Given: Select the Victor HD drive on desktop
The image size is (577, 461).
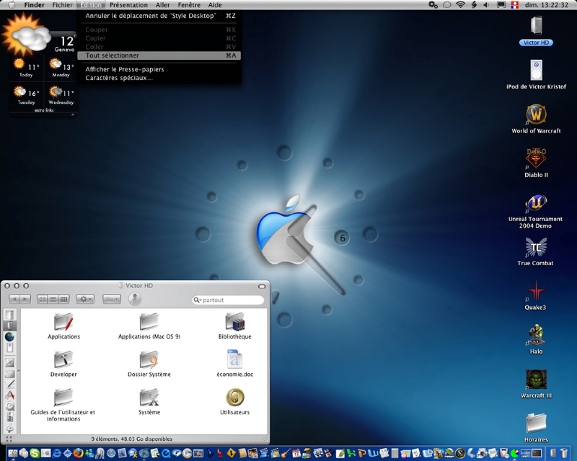Looking at the screenshot, I should pos(536,30).
